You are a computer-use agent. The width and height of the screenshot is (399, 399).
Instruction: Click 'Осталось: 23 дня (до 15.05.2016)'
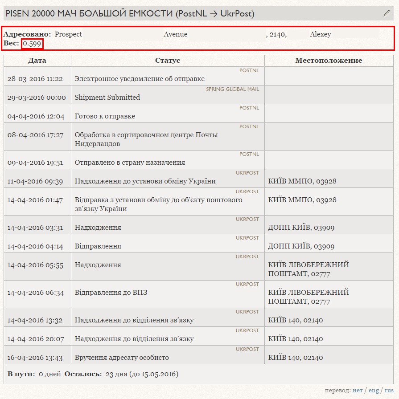(121, 374)
